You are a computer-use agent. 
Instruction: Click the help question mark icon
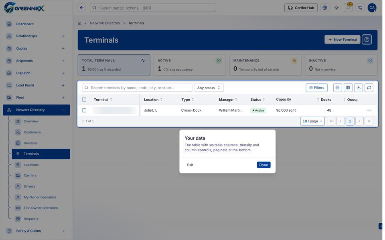tap(367, 40)
